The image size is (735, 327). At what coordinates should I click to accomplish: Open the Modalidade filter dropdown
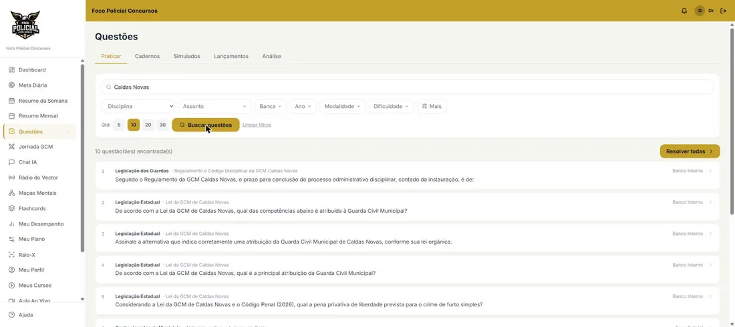[x=343, y=106]
